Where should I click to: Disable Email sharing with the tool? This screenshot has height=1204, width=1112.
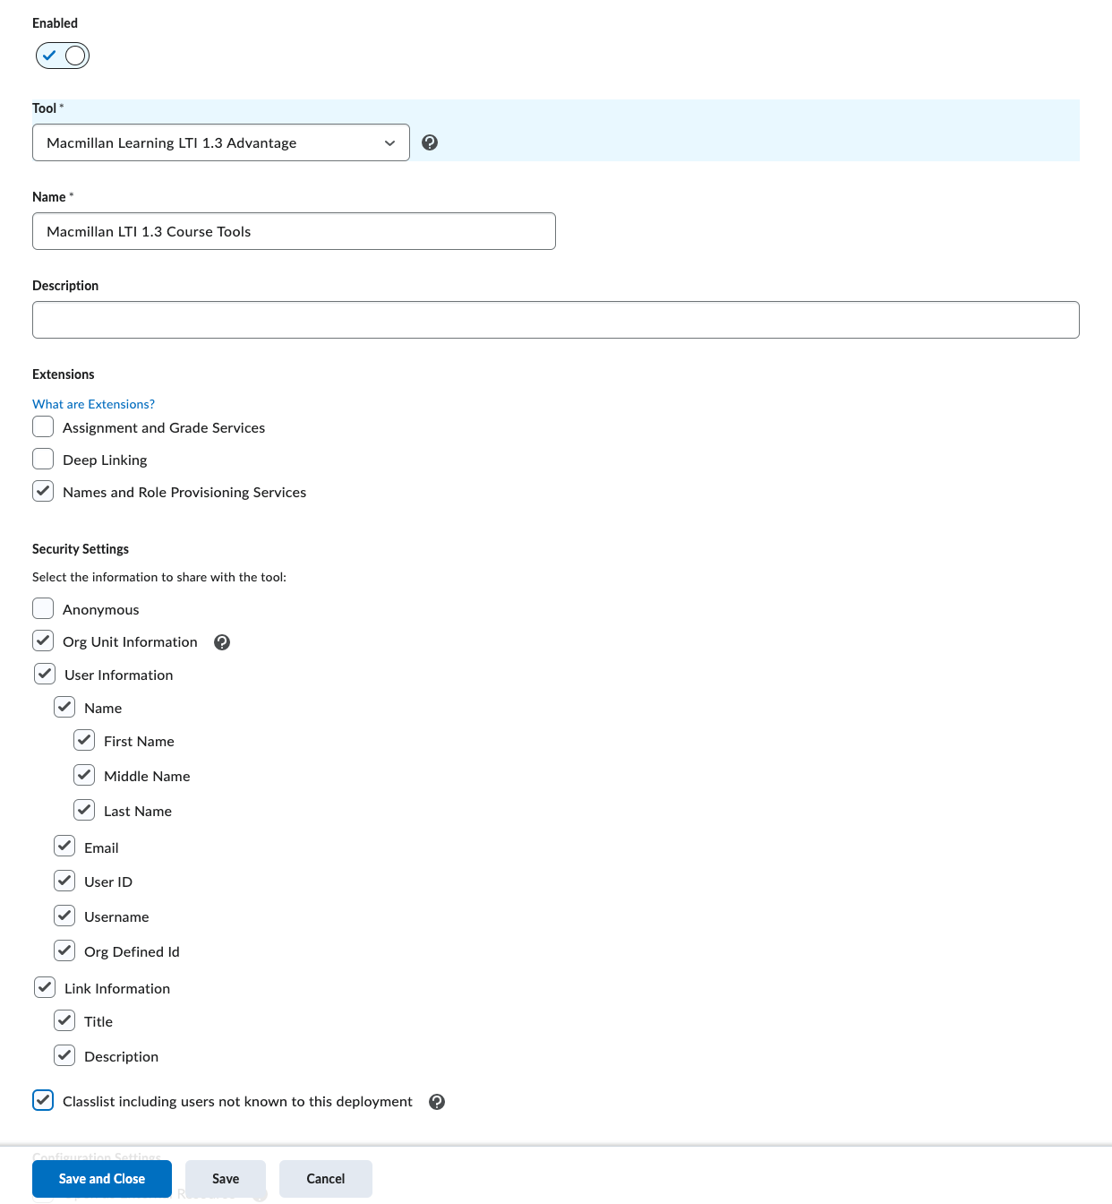(64, 846)
